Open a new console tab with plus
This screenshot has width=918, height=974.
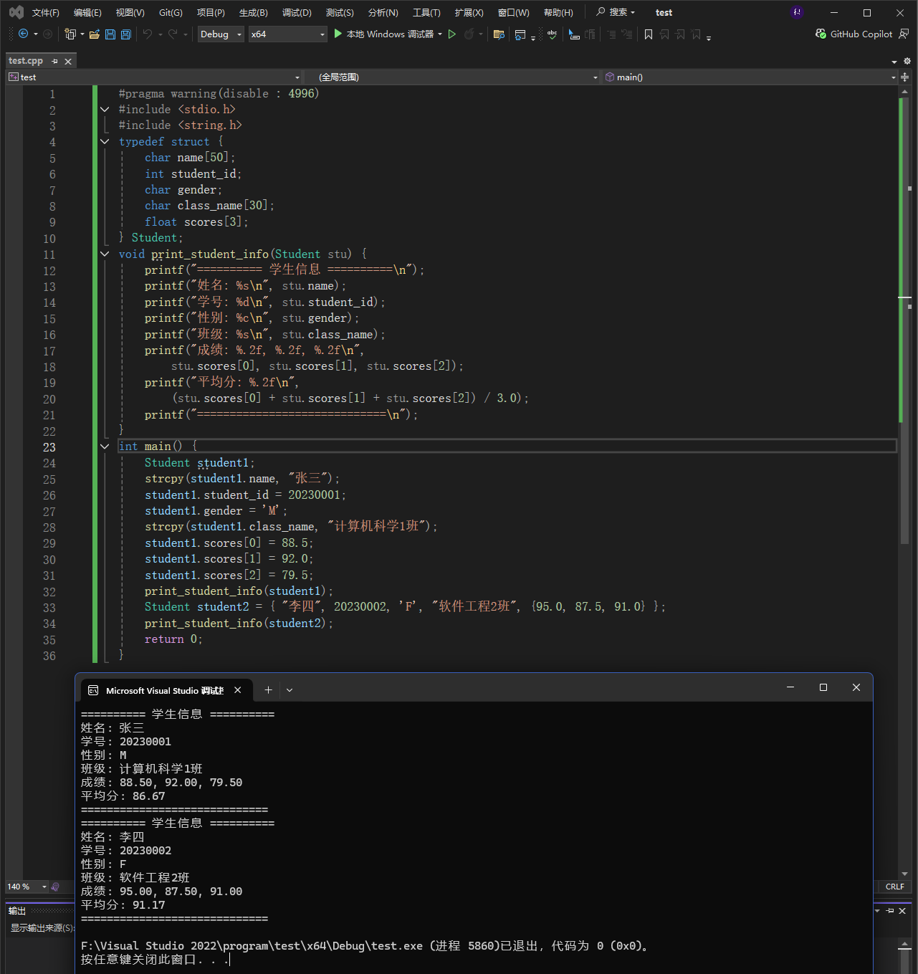pos(268,689)
